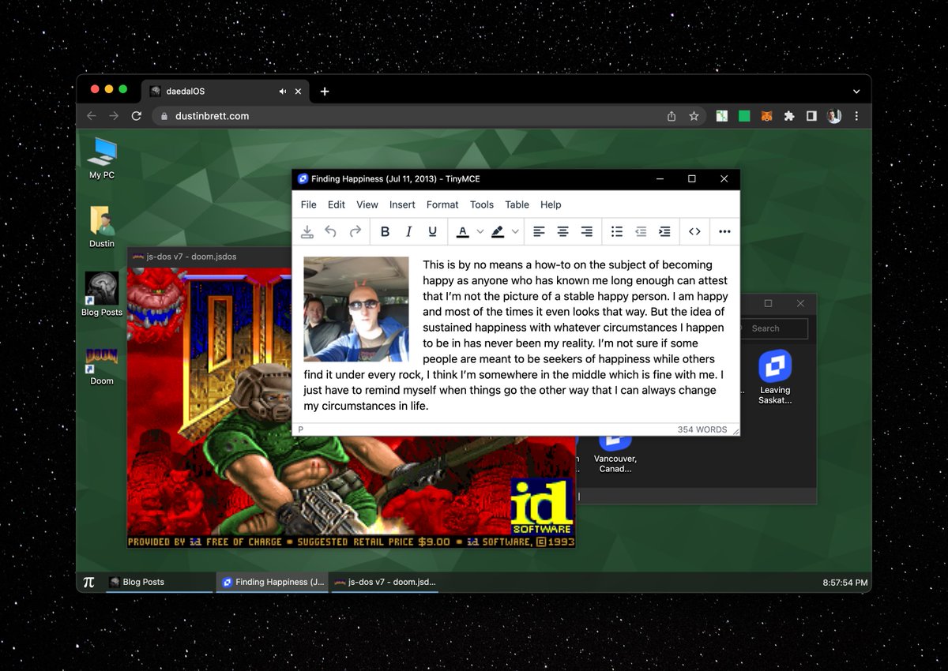
Task: Click the P element path in status bar
Action: 301,429
